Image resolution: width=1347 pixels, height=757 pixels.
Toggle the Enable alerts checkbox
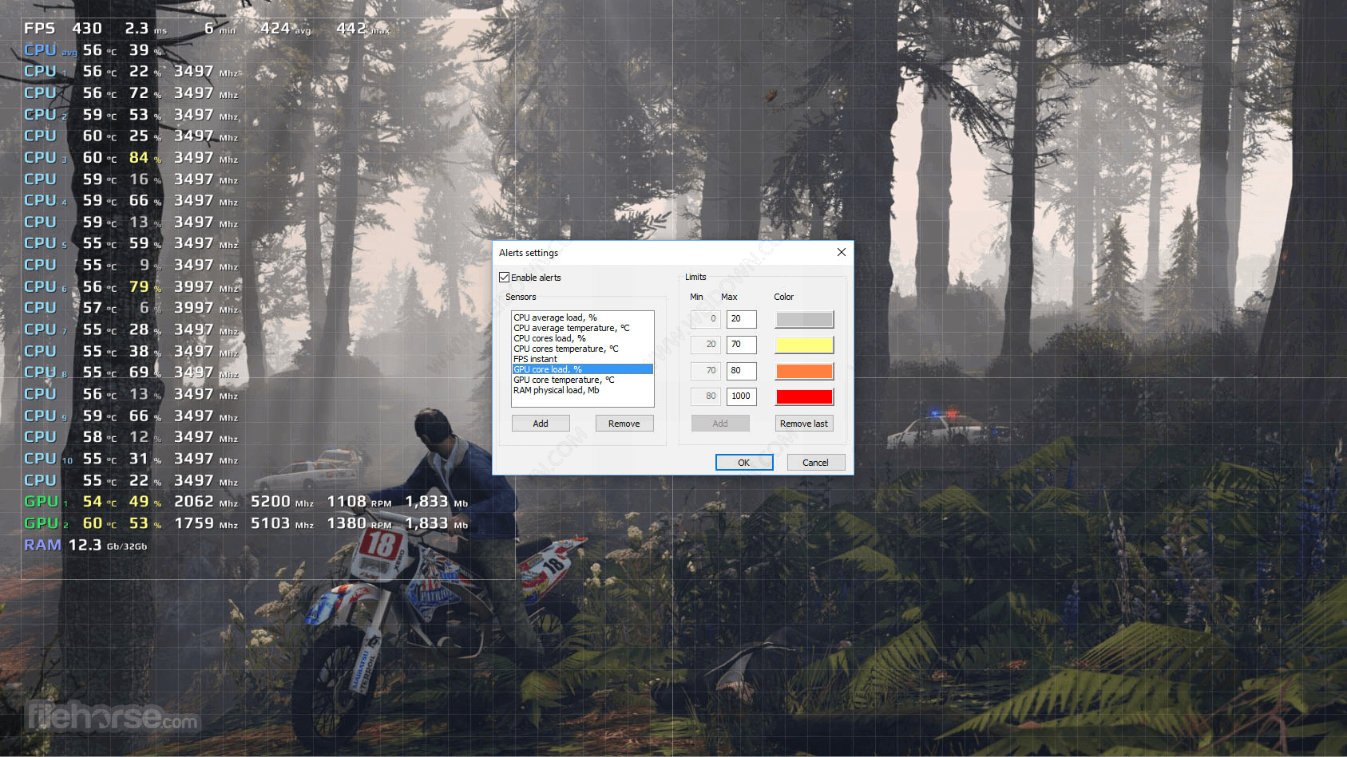[504, 278]
